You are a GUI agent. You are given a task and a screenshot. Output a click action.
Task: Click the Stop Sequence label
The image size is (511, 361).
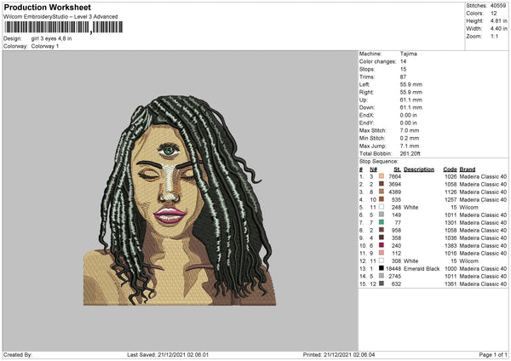tap(379, 162)
